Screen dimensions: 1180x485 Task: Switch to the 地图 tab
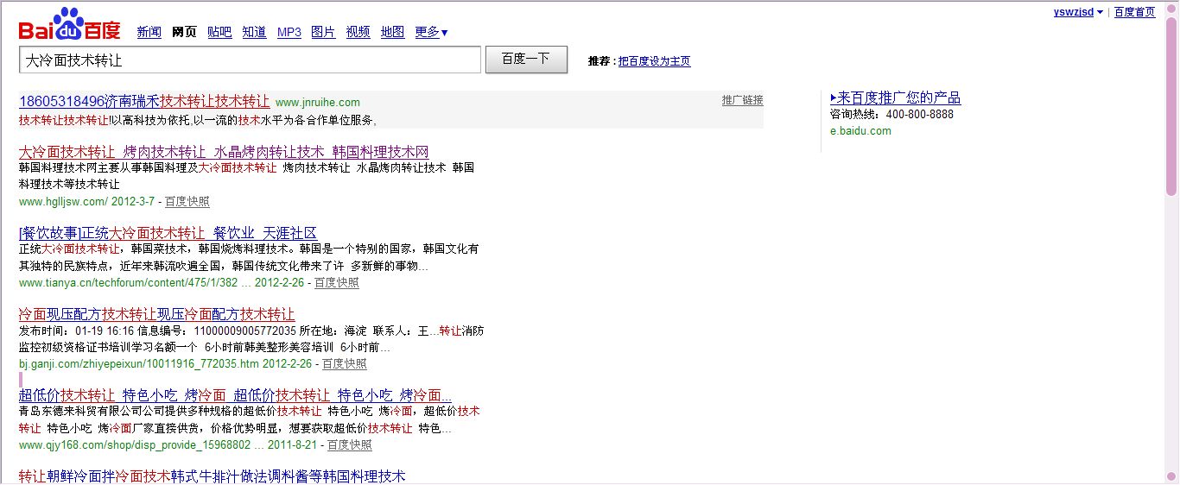point(392,33)
